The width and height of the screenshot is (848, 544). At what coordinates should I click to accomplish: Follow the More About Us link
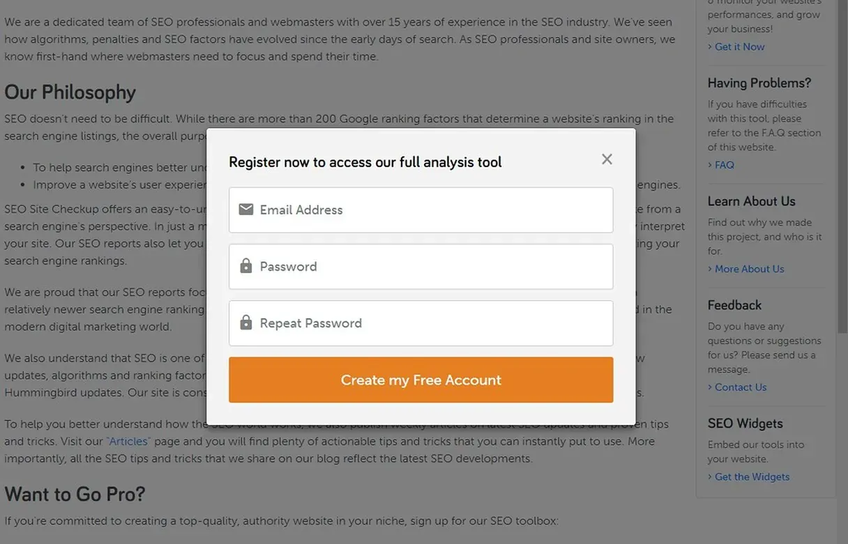coord(749,269)
